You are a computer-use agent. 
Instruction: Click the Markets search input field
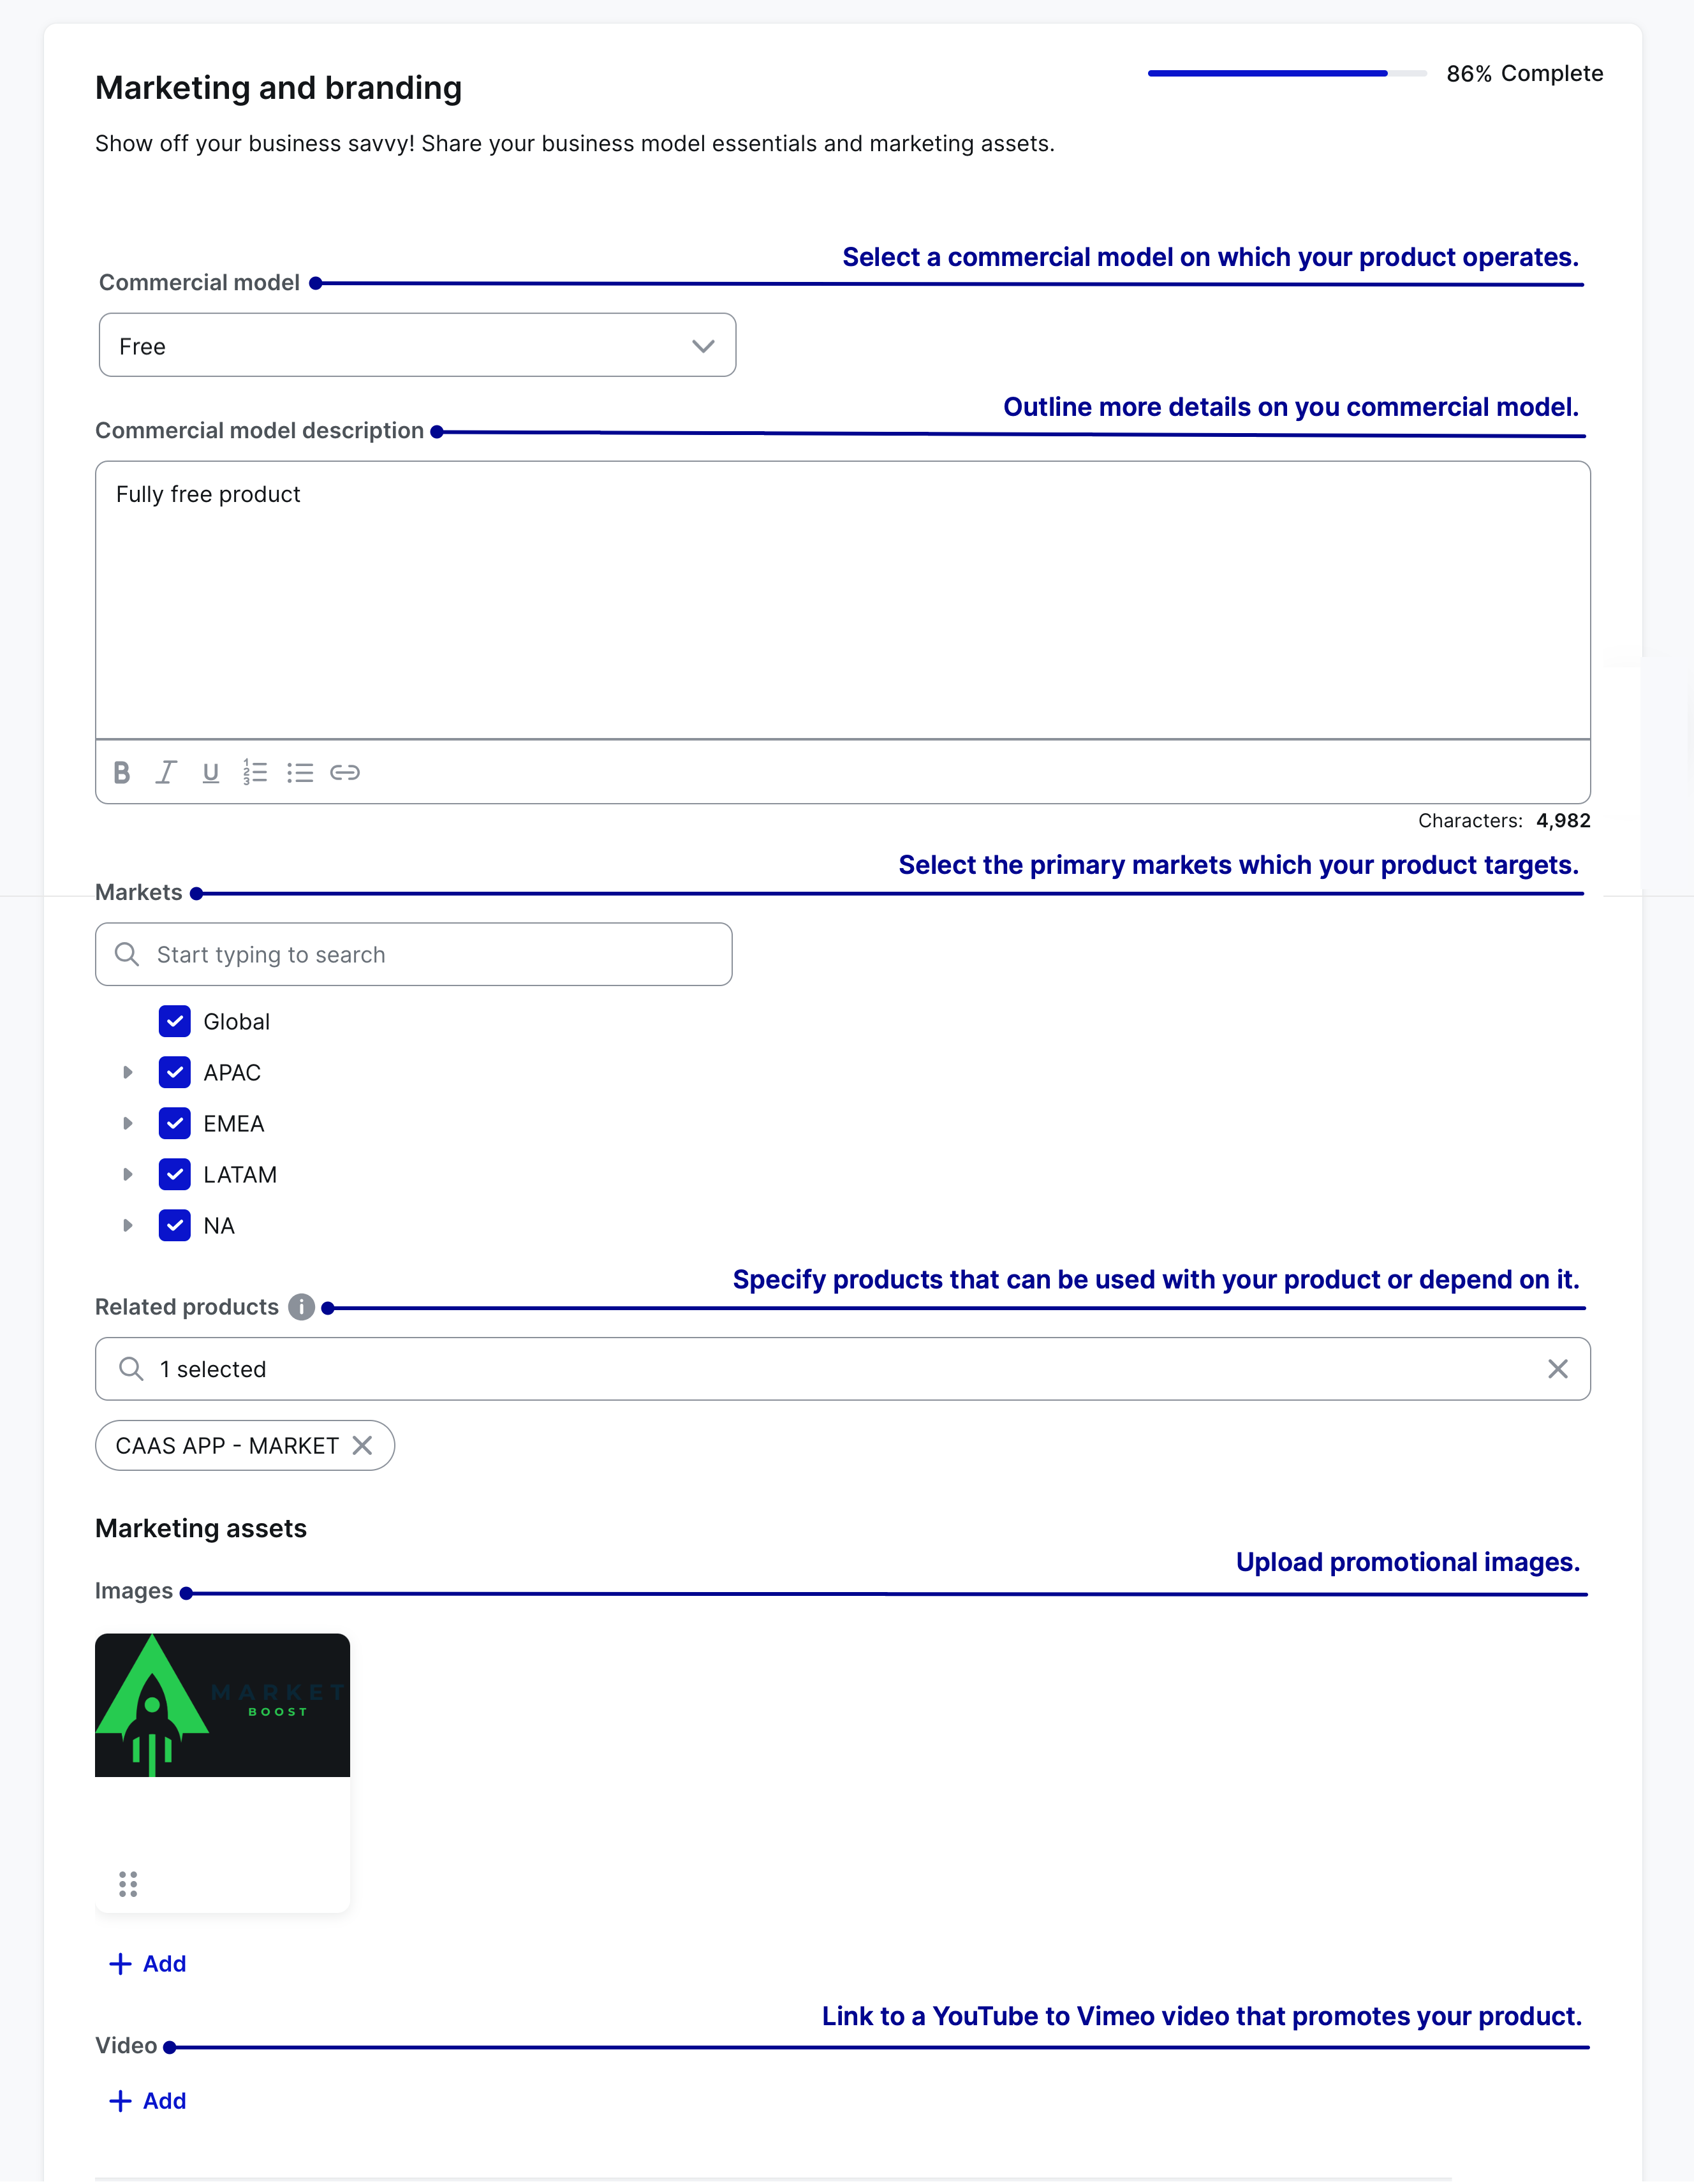[x=413, y=955]
